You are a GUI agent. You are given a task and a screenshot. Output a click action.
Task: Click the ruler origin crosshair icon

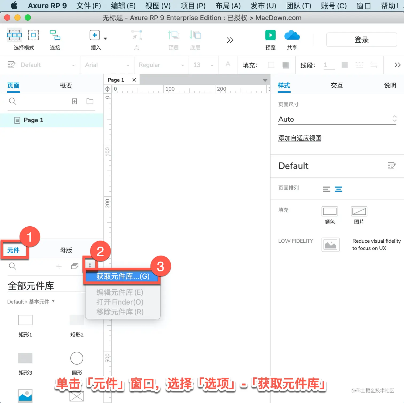pos(107,89)
